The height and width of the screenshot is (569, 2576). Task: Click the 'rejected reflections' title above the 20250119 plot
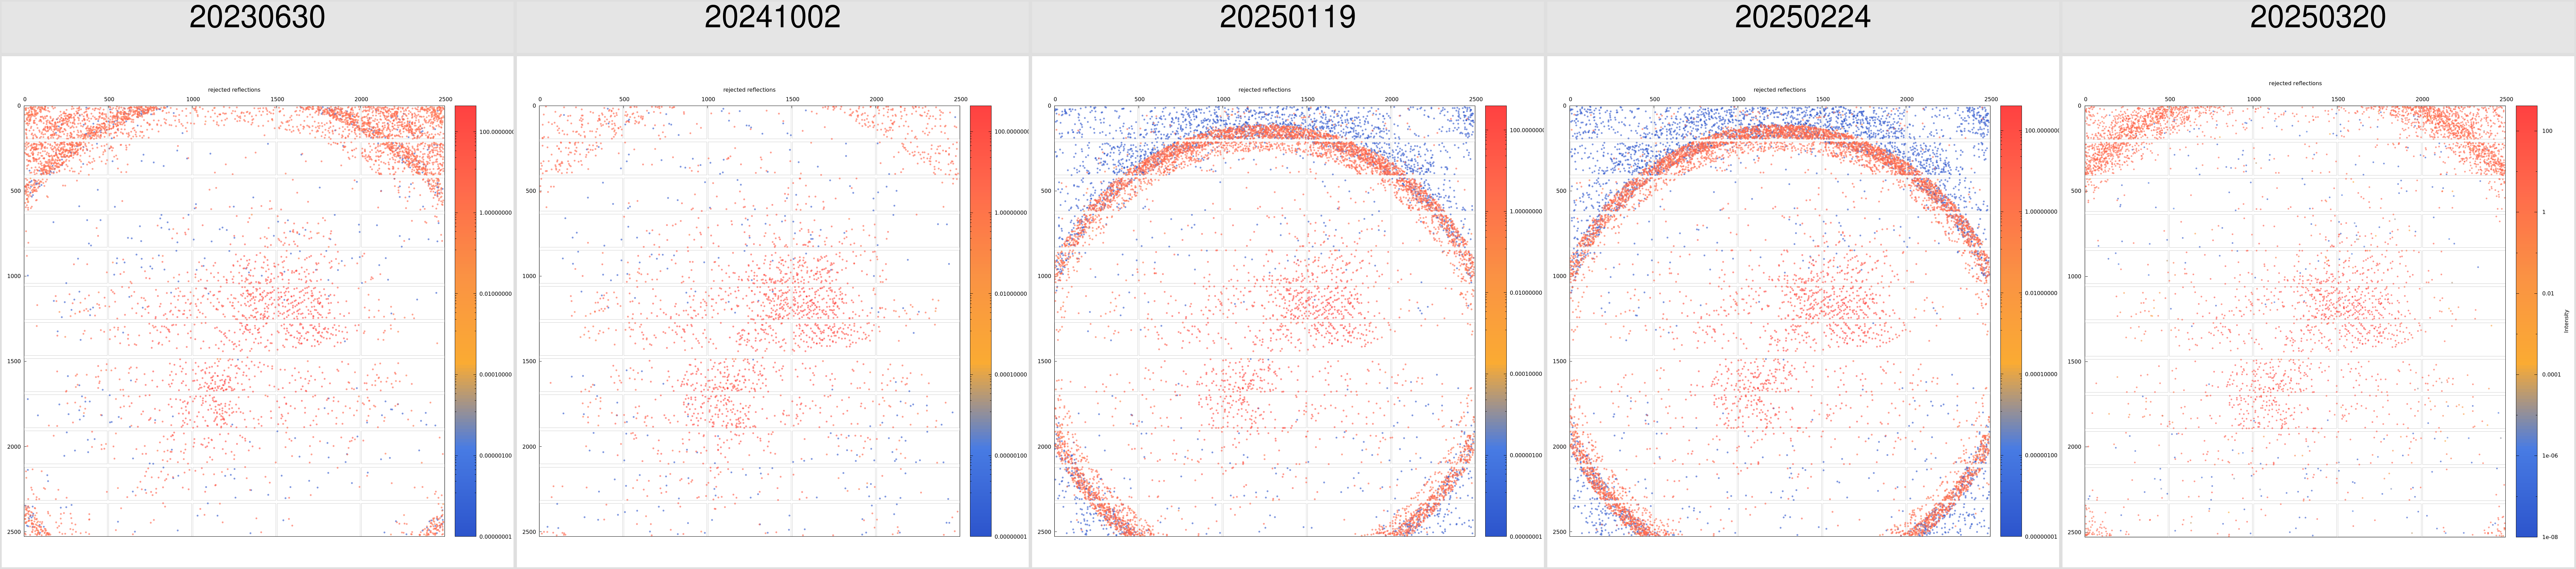[x=1264, y=90]
